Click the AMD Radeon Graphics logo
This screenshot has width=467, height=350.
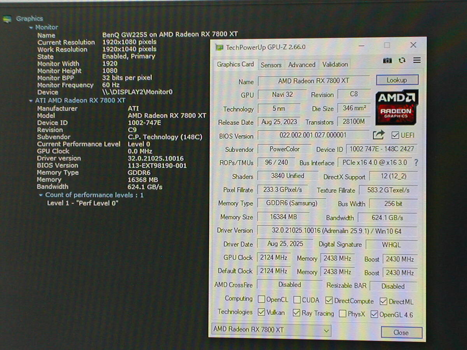[x=397, y=107]
